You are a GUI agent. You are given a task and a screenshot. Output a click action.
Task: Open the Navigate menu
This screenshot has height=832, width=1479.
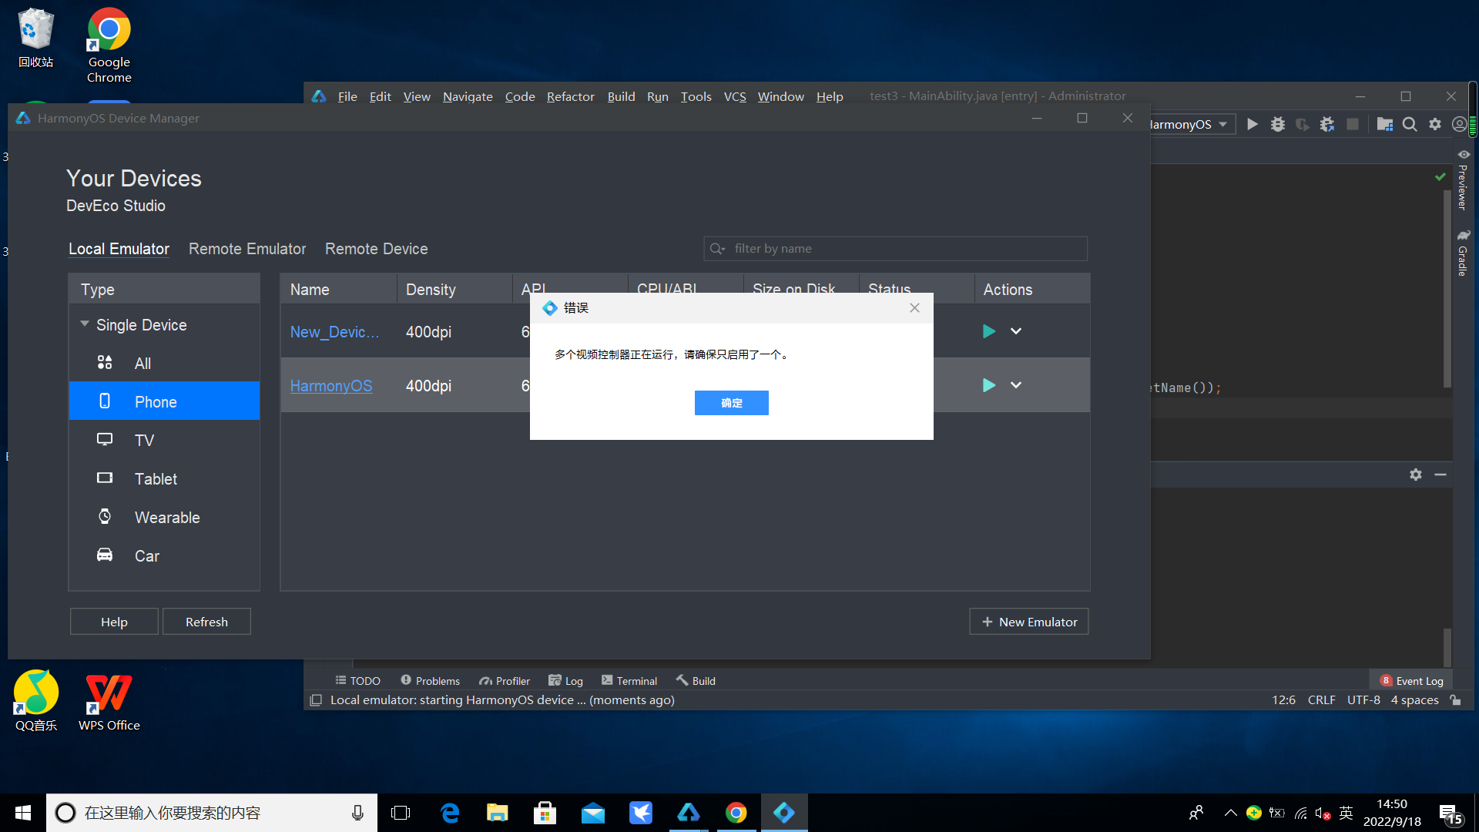468,96
